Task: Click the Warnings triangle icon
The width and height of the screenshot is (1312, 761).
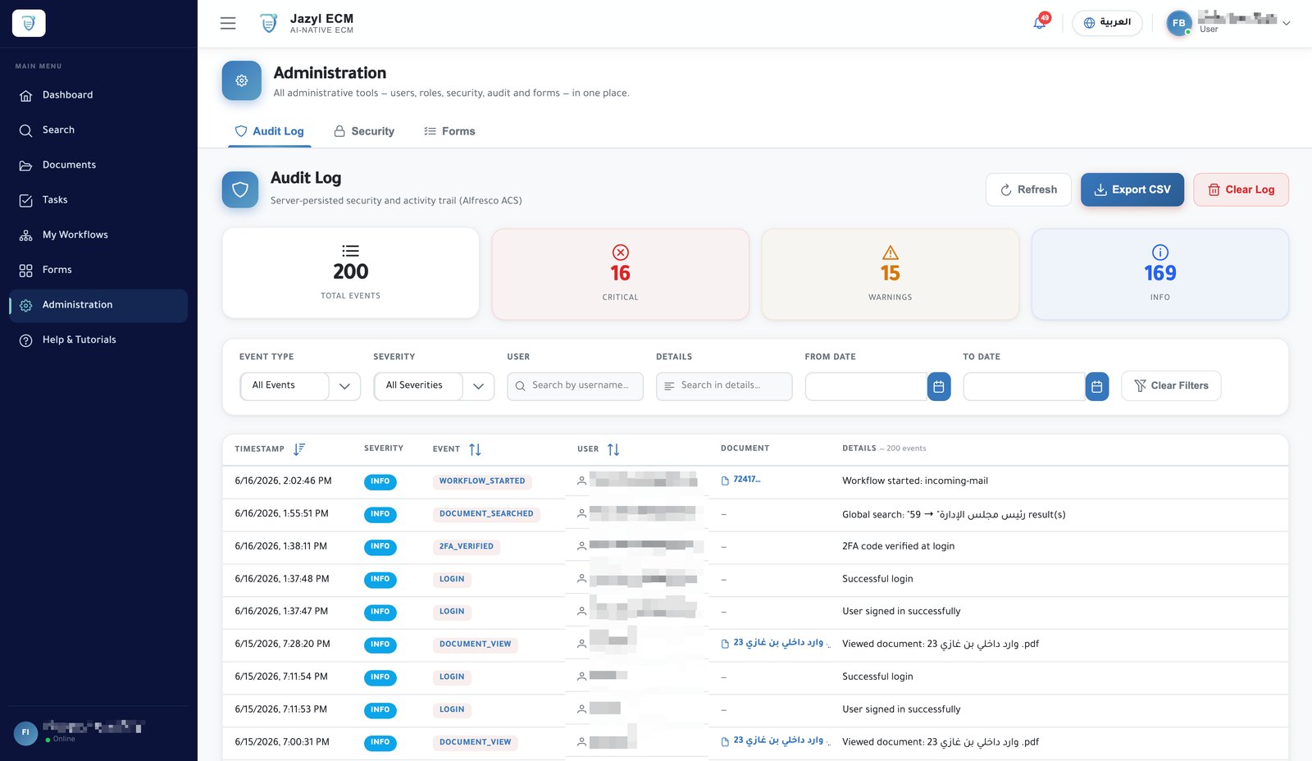Action: [891, 253]
